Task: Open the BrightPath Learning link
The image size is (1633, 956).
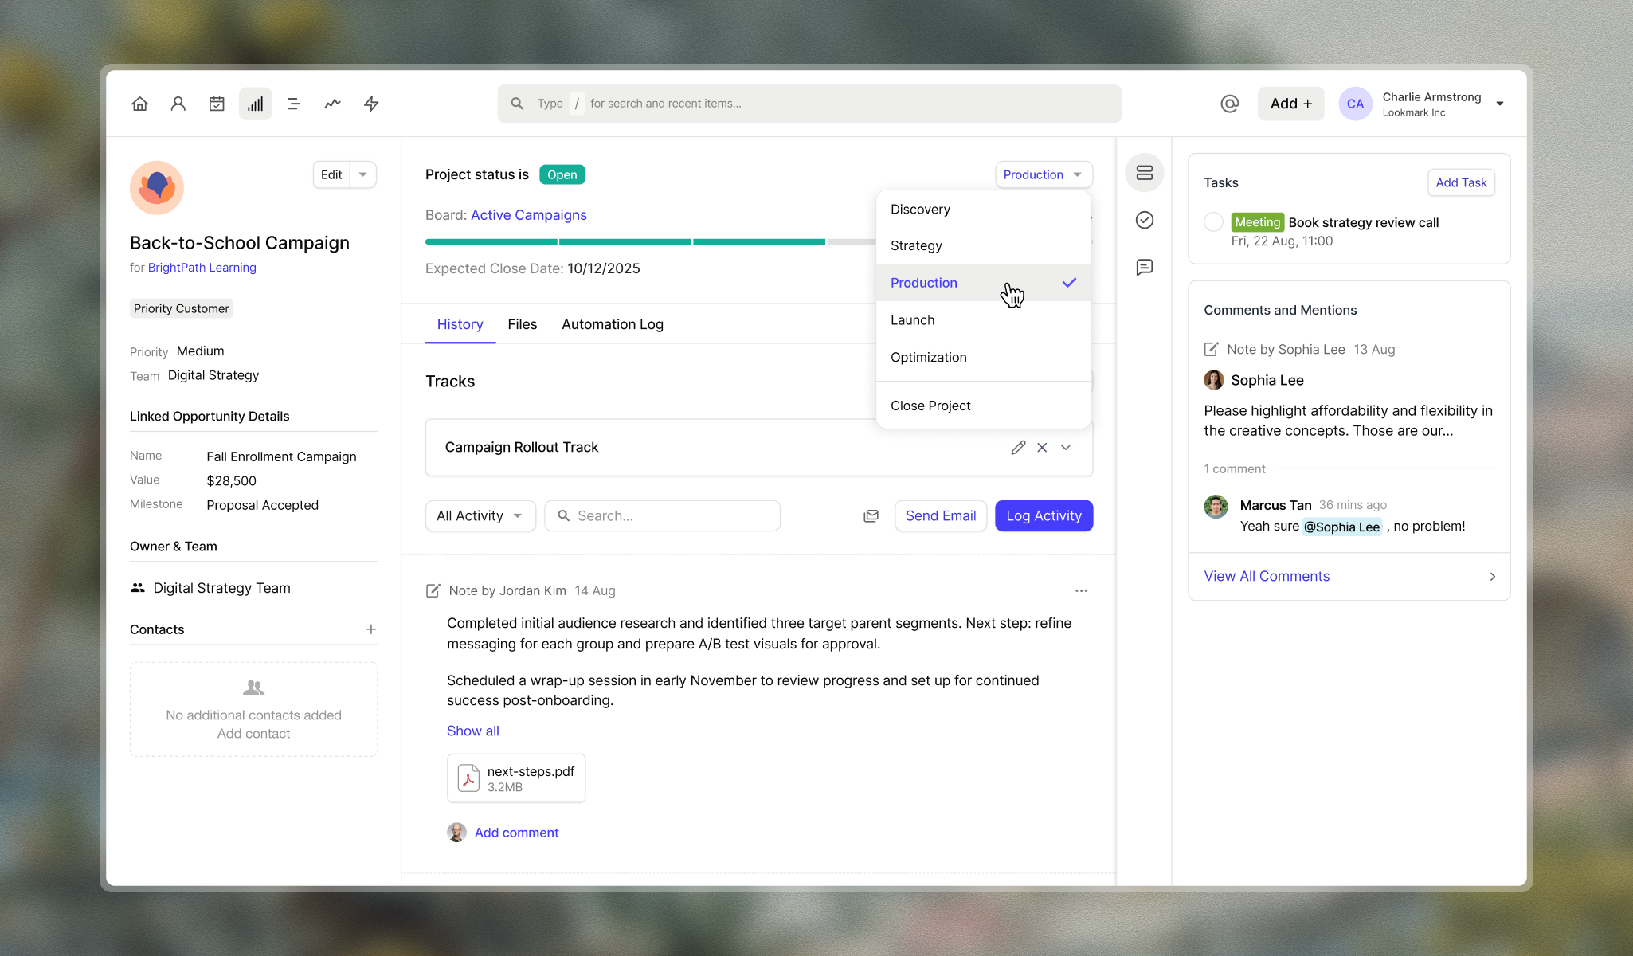Action: 202,268
